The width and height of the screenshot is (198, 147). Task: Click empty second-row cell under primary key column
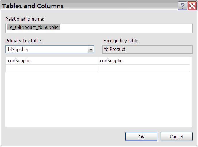click(52, 68)
